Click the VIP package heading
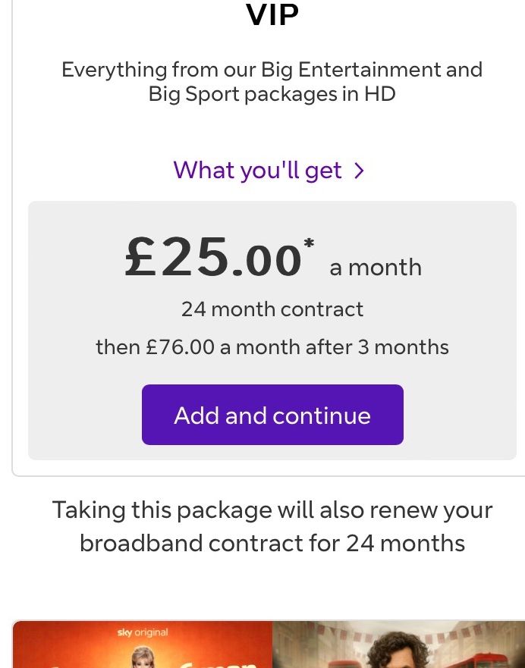The width and height of the screenshot is (525, 668). point(272,14)
